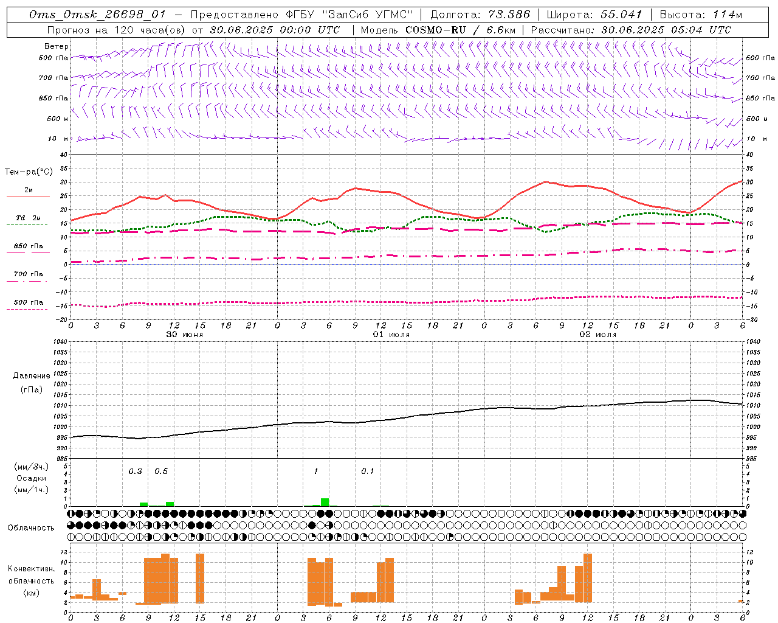The image size is (778, 623).
Task: Click the Ветер panel label
Action: (57, 46)
